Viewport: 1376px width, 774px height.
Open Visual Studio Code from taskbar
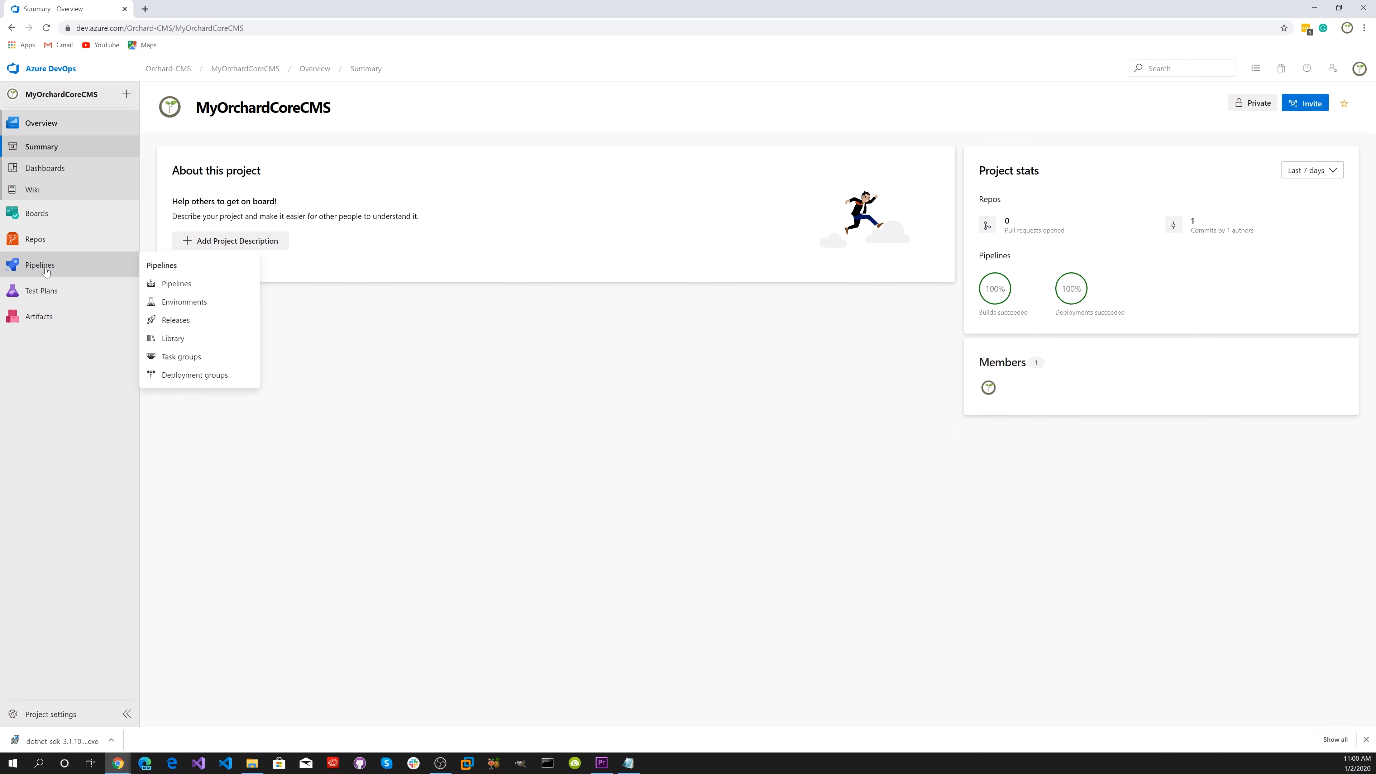[x=225, y=763]
